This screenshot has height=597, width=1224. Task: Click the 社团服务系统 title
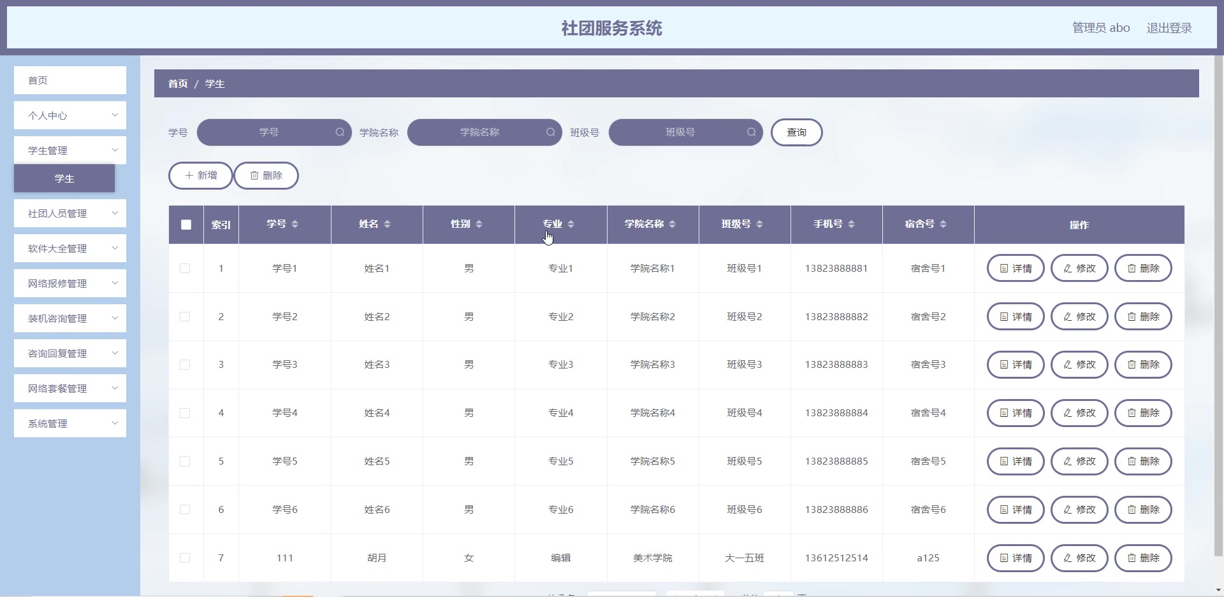pos(612,28)
